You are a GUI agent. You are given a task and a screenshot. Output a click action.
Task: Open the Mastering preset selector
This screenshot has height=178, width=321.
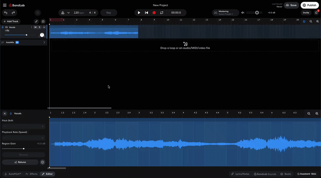click(226, 13)
